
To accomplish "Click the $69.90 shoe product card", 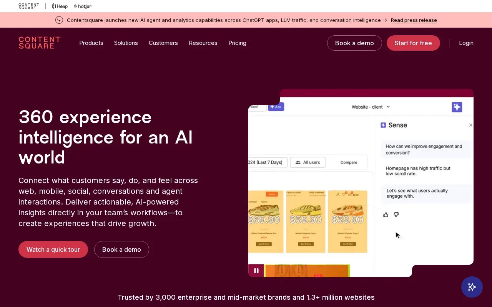I will click(x=266, y=221).
